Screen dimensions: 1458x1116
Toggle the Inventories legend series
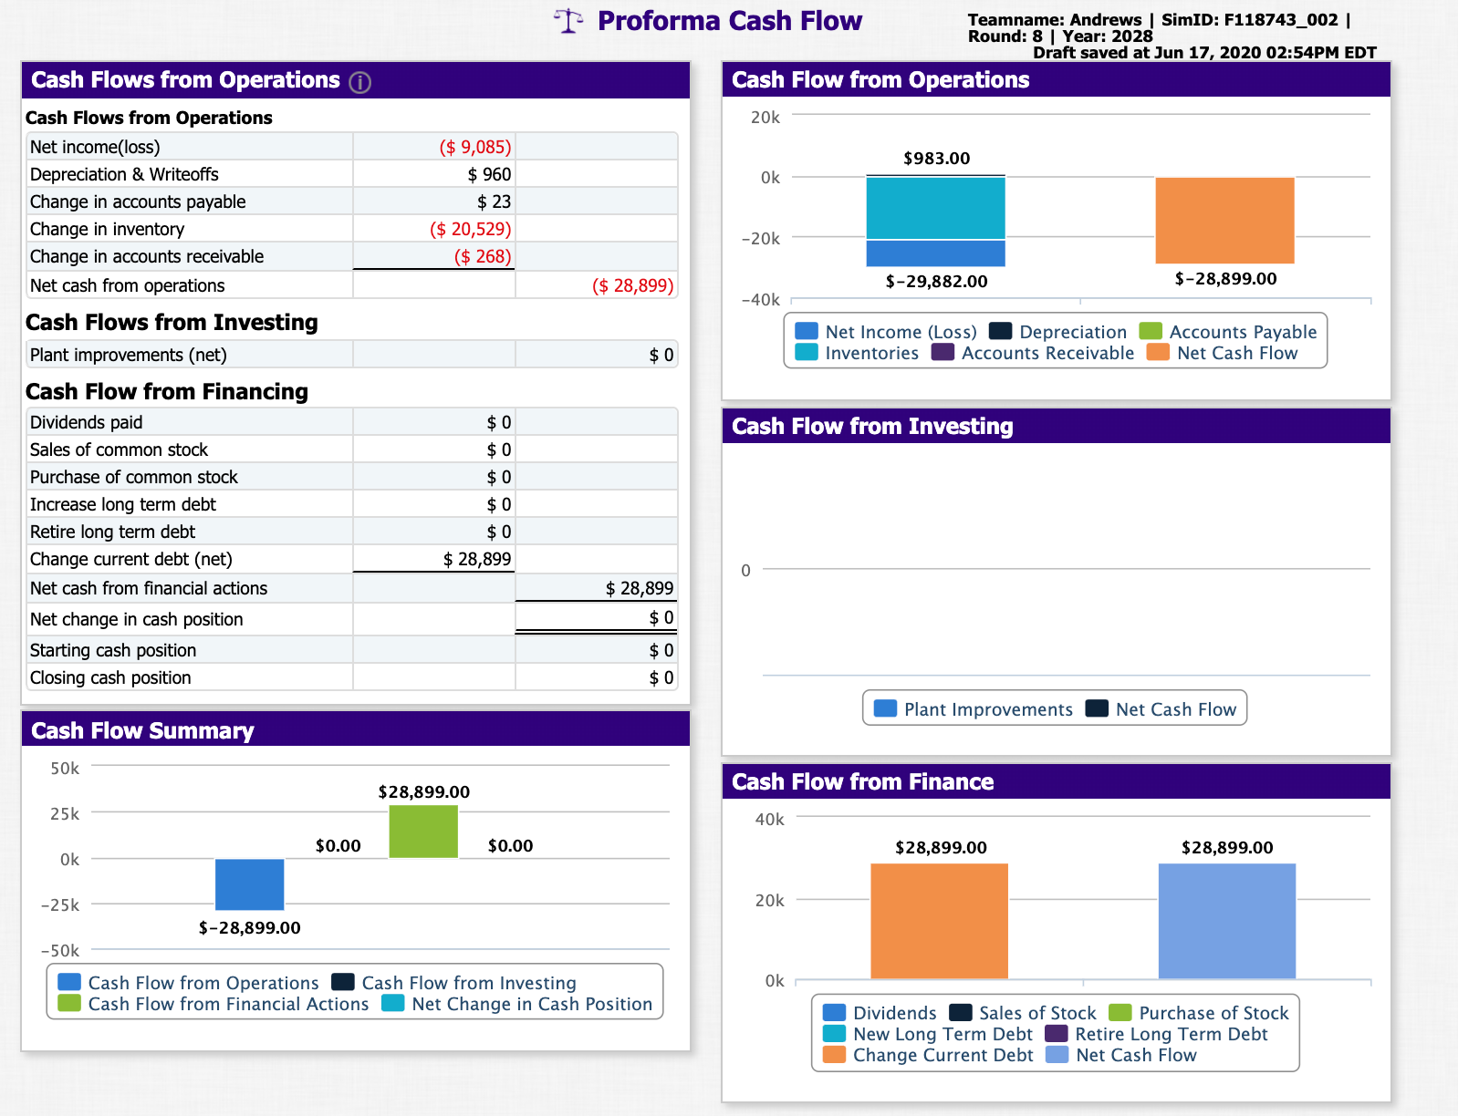pyautogui.click(x=857, y=353)
